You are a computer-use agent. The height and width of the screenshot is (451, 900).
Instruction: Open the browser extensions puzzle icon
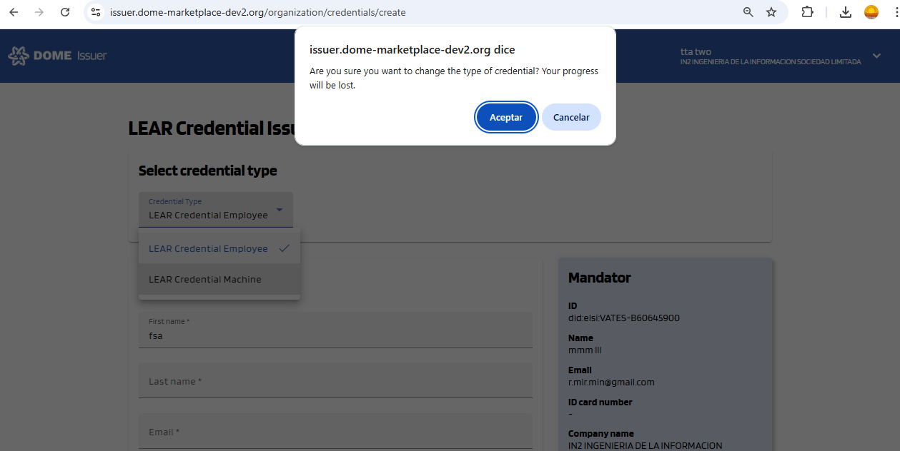(x=808, y=12)
